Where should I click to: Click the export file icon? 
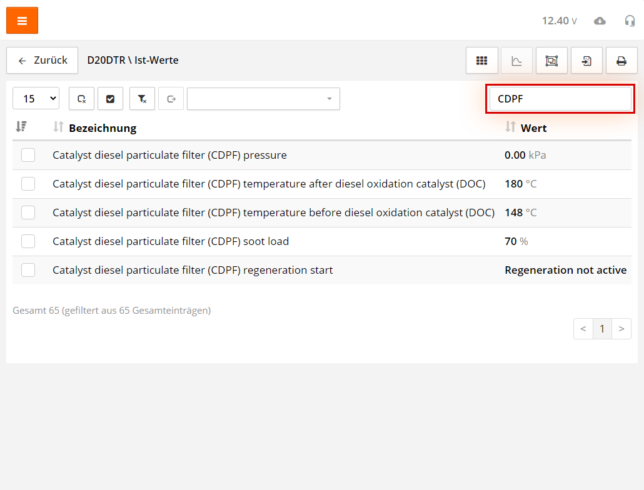pyautogui.click(x=586, y=61)
